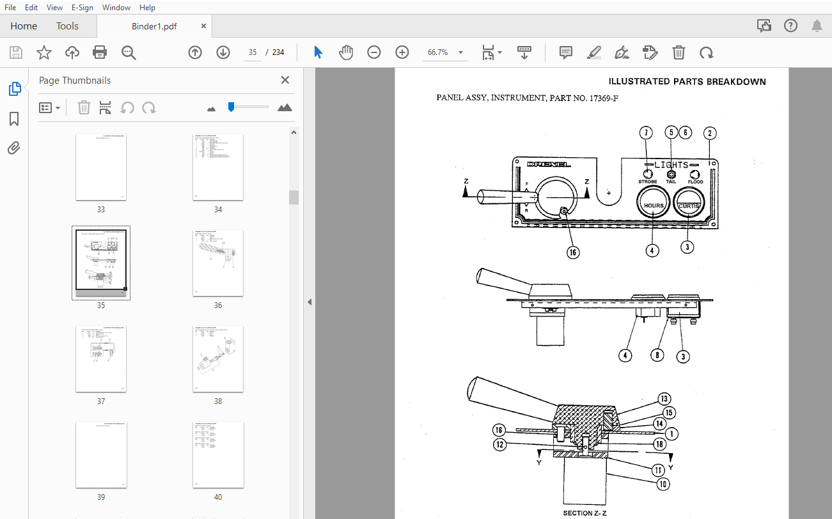Select page 35 thumbnail

101,263
